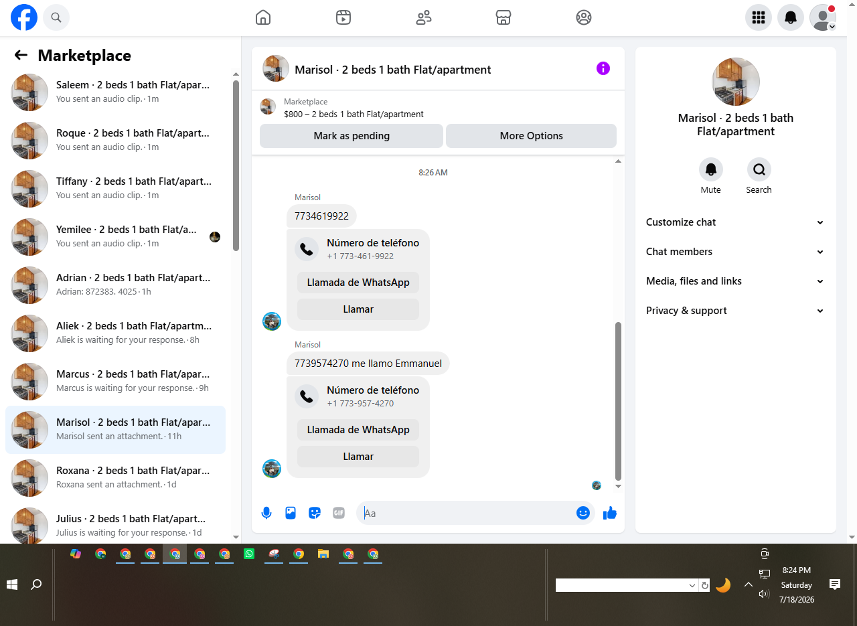Open the Reels video icon
857x626 pixels.
[343, 17]
